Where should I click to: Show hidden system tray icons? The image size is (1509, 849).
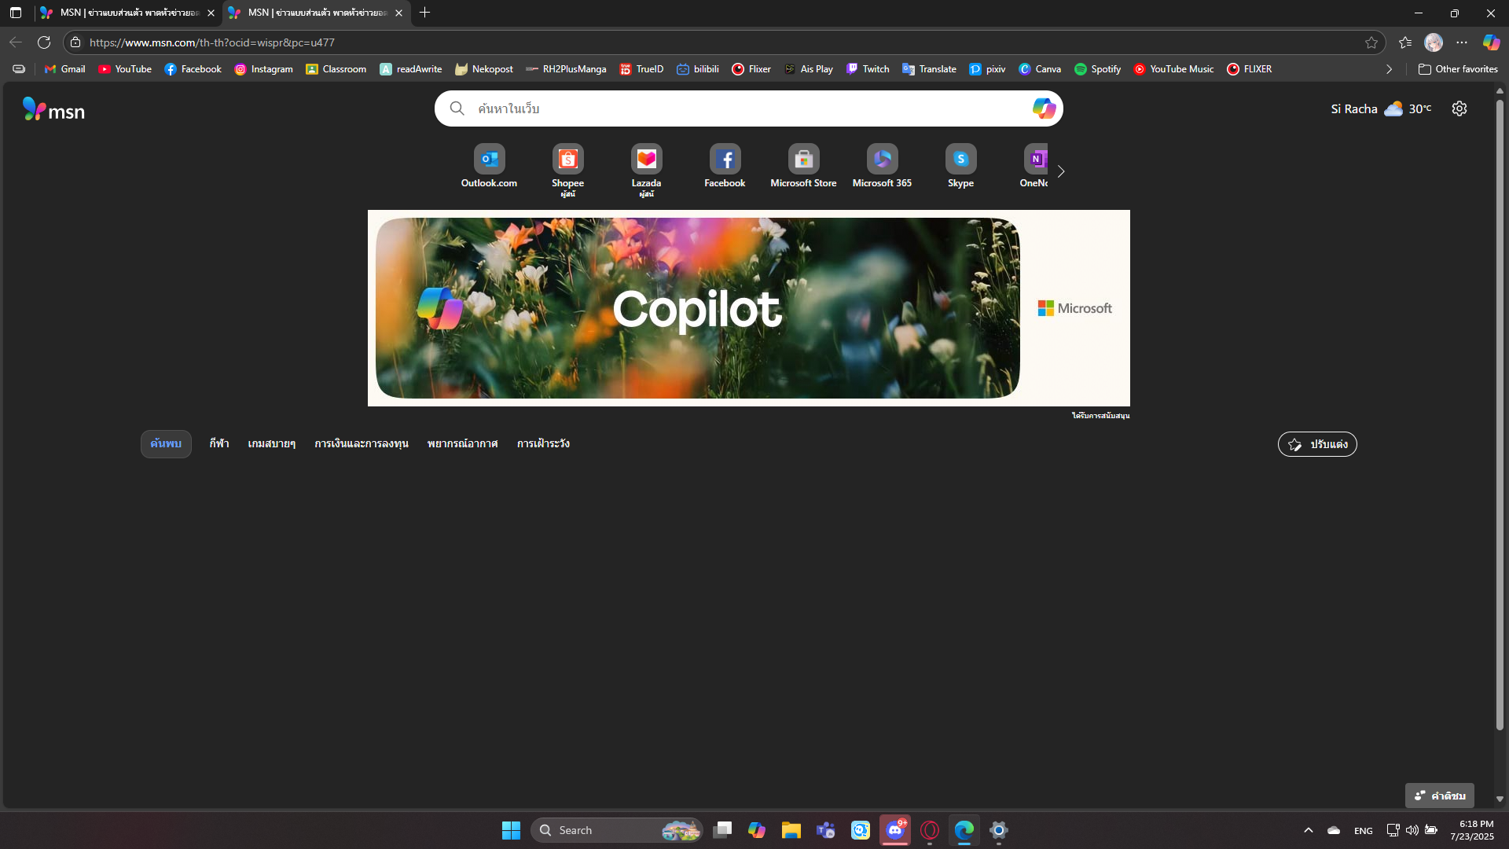point(1309,830)
